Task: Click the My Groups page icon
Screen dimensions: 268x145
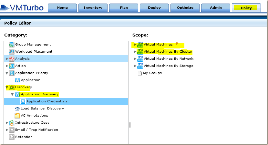Action: click(140, 73)
